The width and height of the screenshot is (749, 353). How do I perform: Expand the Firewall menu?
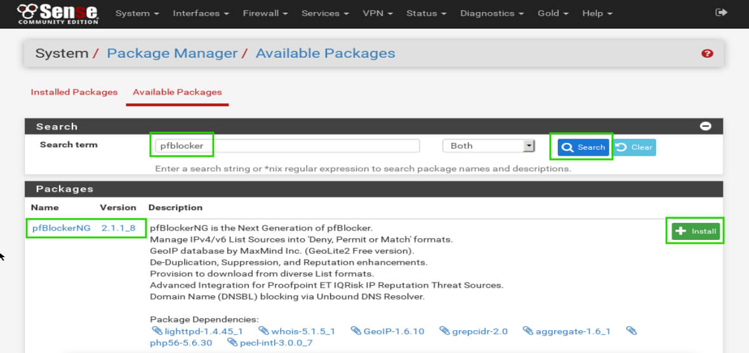pos(265,13)
